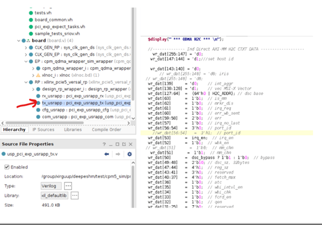
Task: Open help in Source File Properties panel
Action: 104,144
